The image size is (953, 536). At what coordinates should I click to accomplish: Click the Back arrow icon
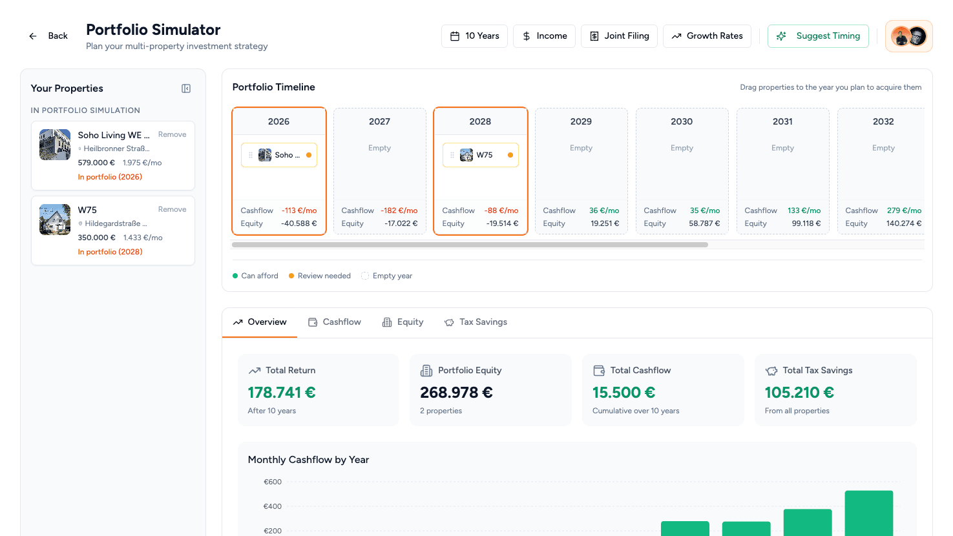click(33, 36)
